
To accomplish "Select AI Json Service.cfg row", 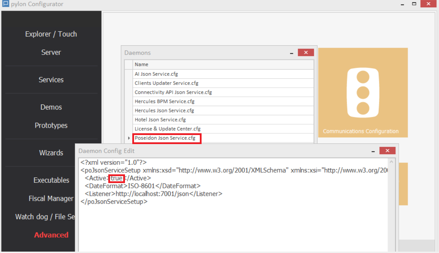I will (x=156, y=74).
